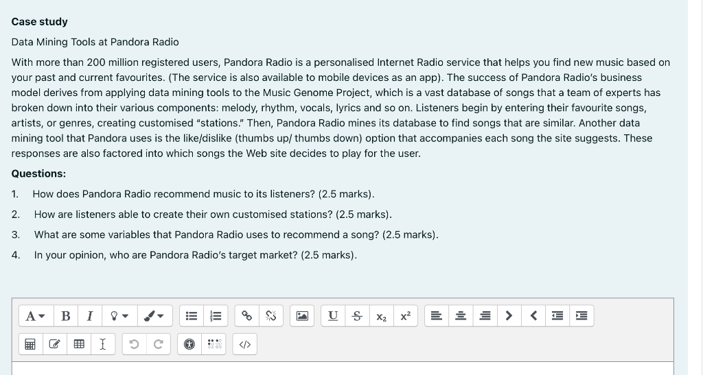Screen dimensions: 703x375
Task: Open the lightbulb font colour dropdown
Action: coord(119,316)
